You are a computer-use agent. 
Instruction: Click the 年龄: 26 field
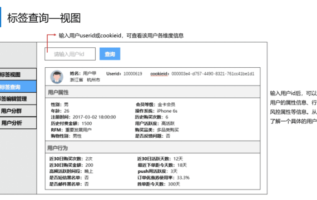[60, 111]
